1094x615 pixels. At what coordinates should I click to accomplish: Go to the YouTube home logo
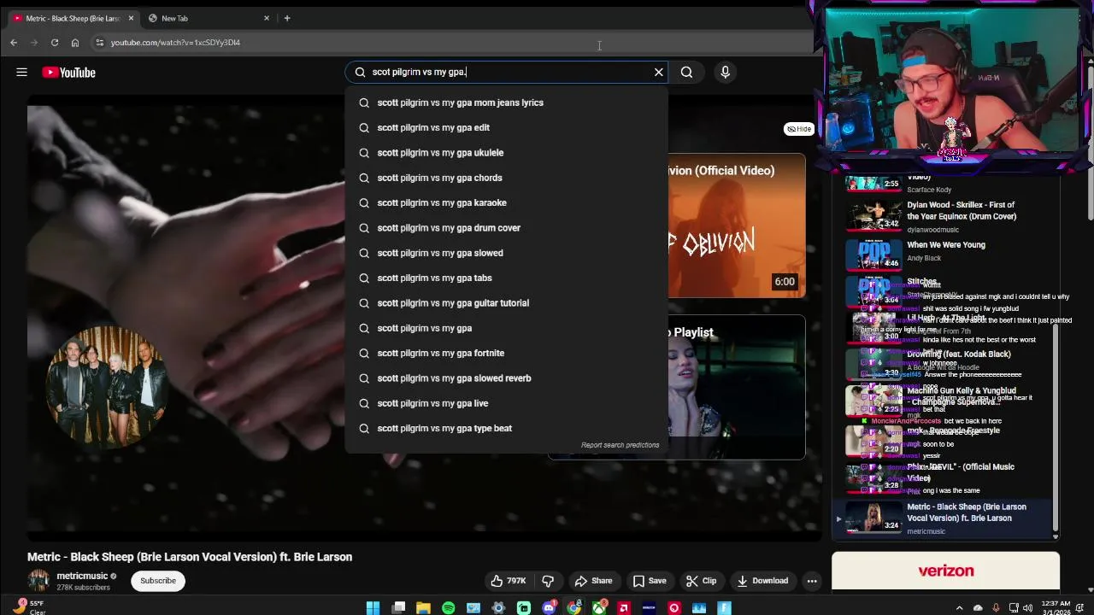point(68,73)
